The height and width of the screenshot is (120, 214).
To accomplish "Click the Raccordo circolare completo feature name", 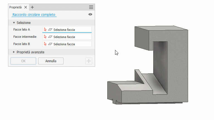I will click(34, 14).
